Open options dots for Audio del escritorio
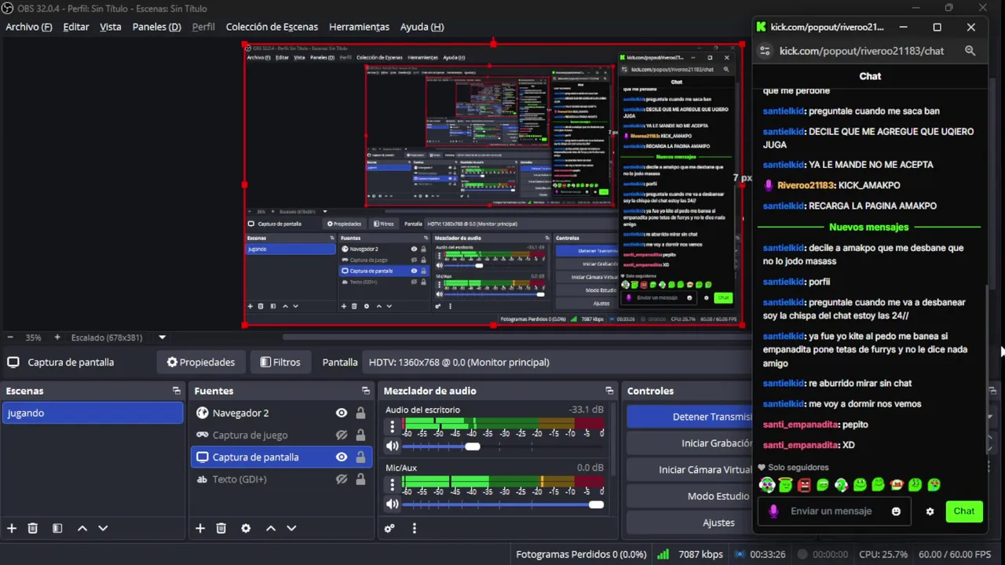The image size is (1005, 565). click(392, 427)
